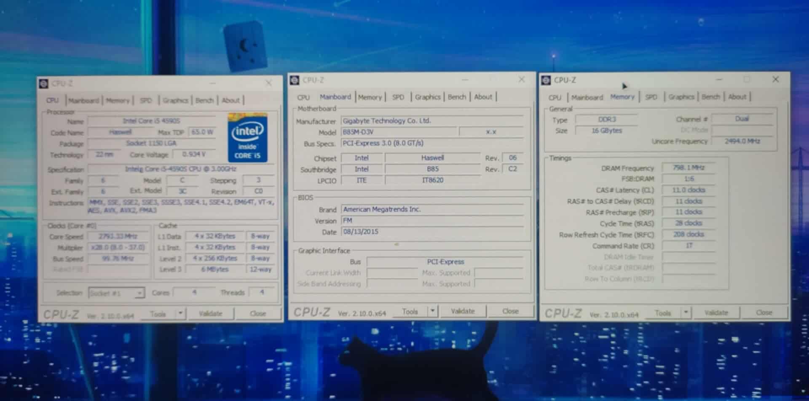Click the Uncore Frequency 2494.0 MHz value
Viewport: 809px width, 401px height.
click(x=742, y=141)
